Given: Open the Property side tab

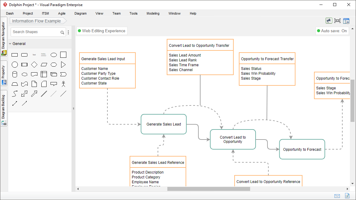Looking at the screenshot, I should [4, 73].
